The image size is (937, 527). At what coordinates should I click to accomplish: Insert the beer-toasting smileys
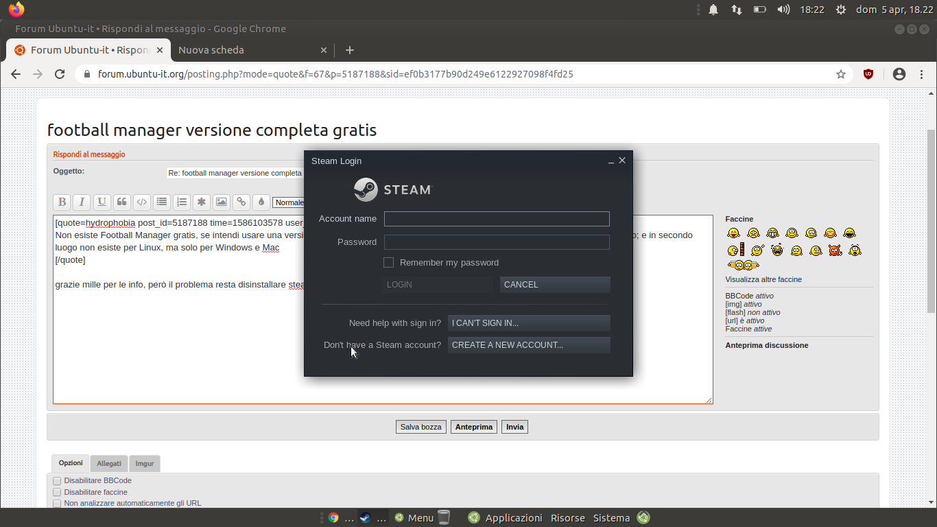click(744, 265)
